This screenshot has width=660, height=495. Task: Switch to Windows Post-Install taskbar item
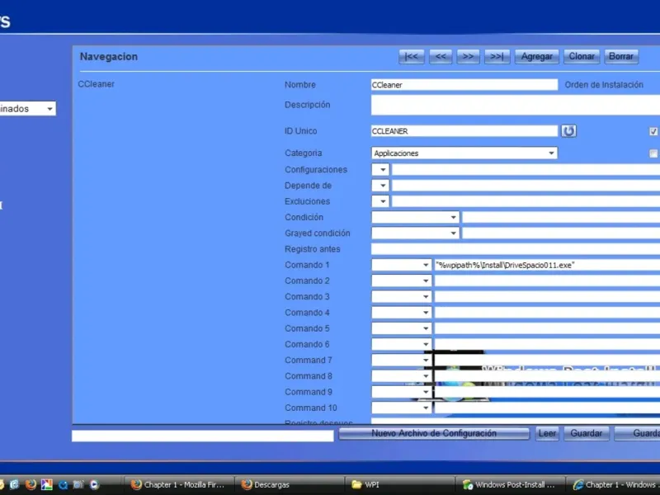click(511, 485)
